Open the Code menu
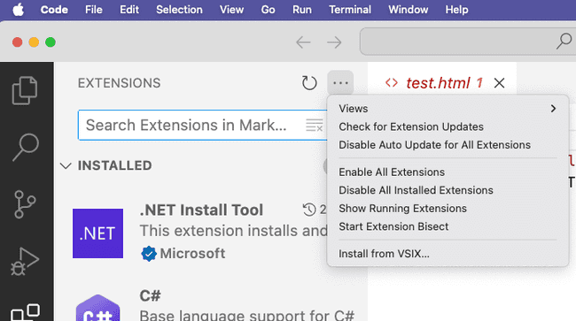The width and height of the screenshot is (576, 321). (54, 10)
